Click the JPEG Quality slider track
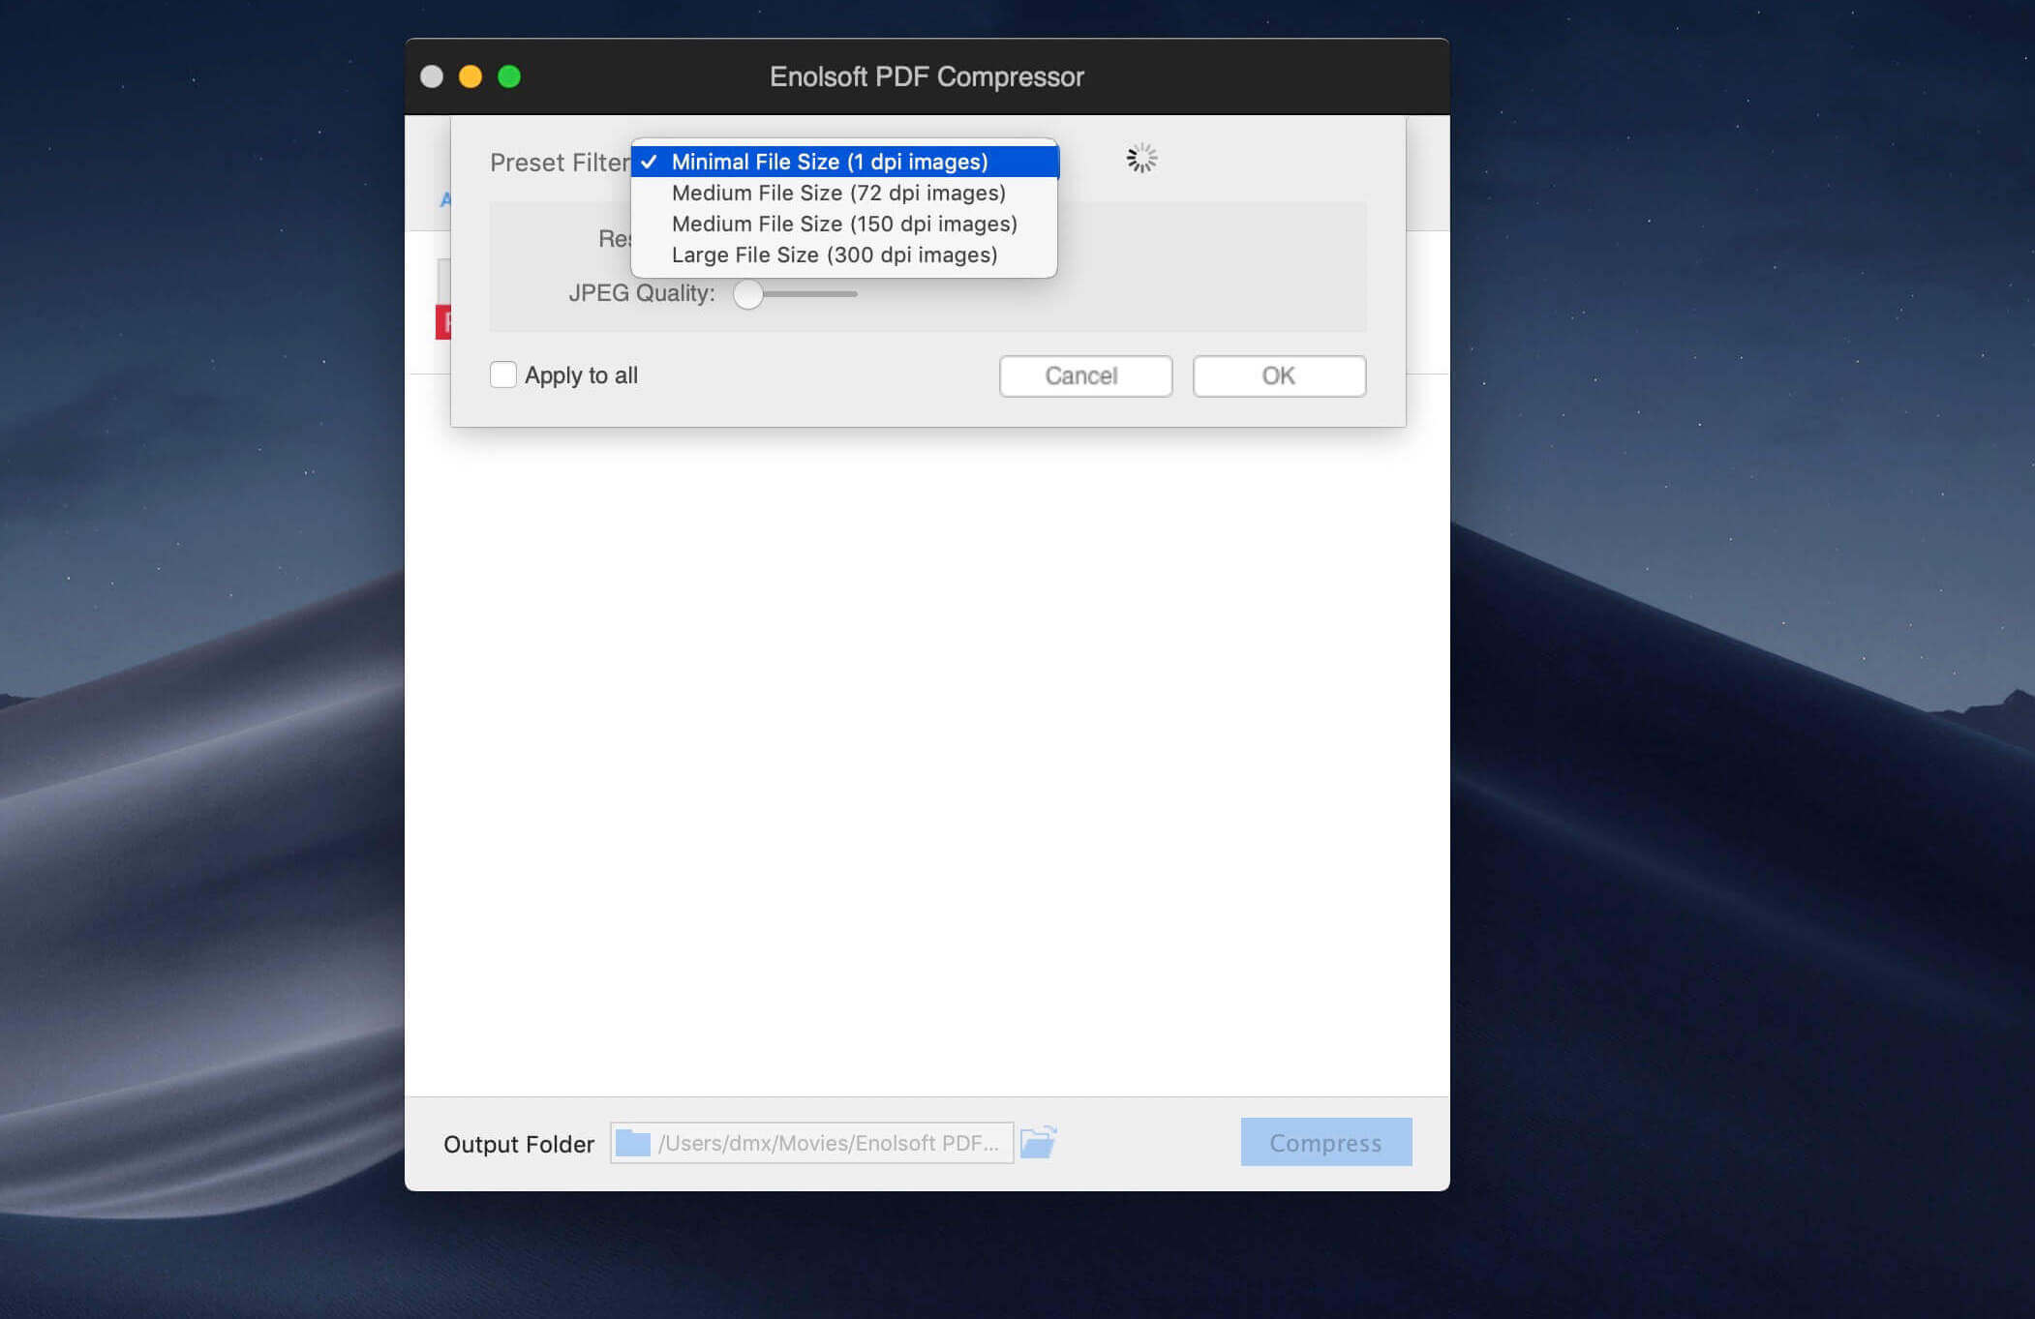This screenshot has width=2035, height=1319. click(x=813, y=293)
